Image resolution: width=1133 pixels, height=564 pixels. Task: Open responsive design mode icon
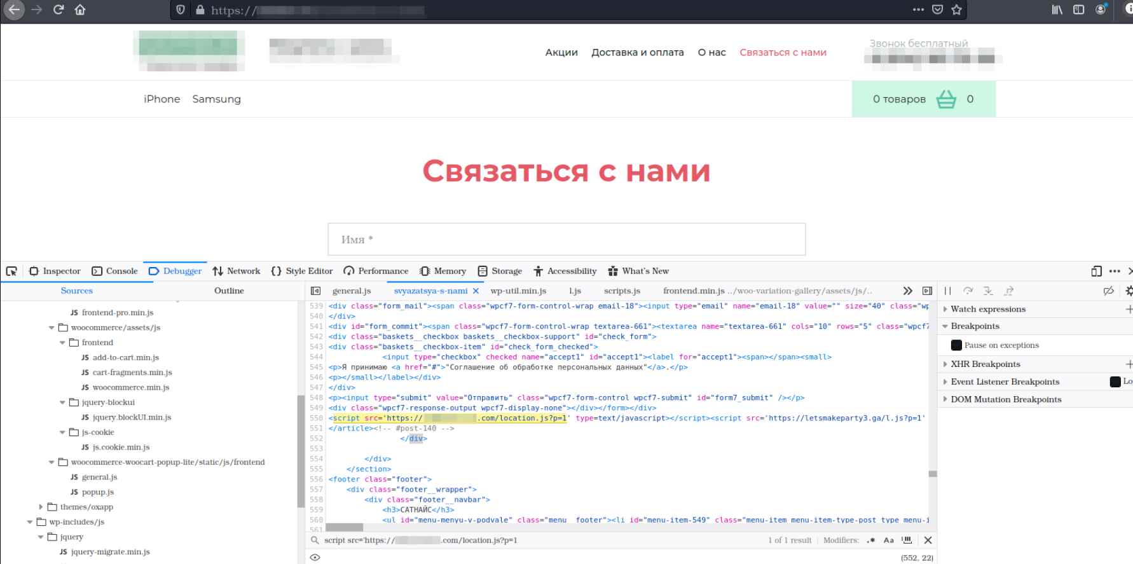coord(1096,272)
